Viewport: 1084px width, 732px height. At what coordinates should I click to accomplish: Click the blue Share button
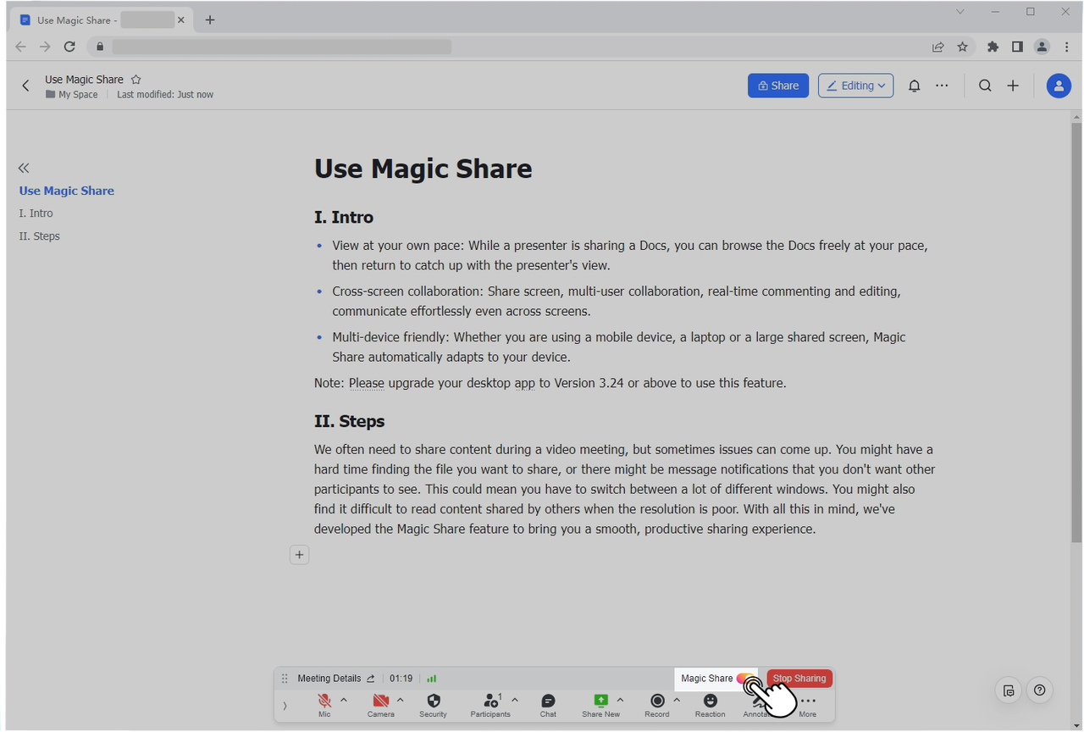pos(778,86)
